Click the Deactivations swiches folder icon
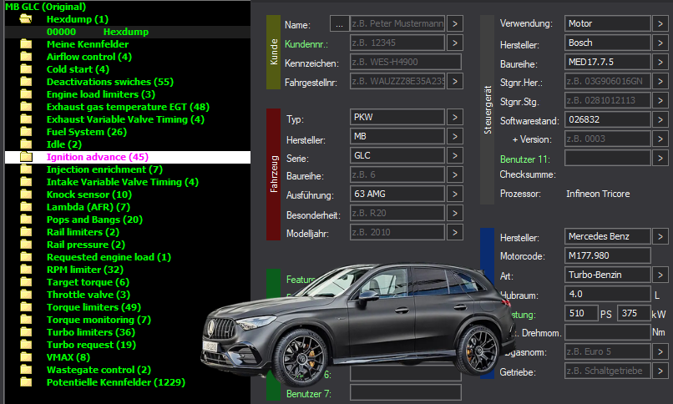673x404 pixels. point(26,82)
